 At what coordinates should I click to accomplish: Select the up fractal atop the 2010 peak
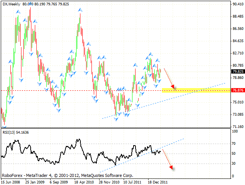pos(80,10)
